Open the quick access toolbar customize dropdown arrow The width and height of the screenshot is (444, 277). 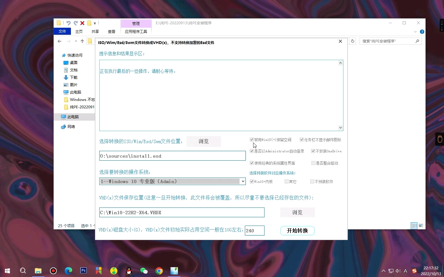pos(95,23)
